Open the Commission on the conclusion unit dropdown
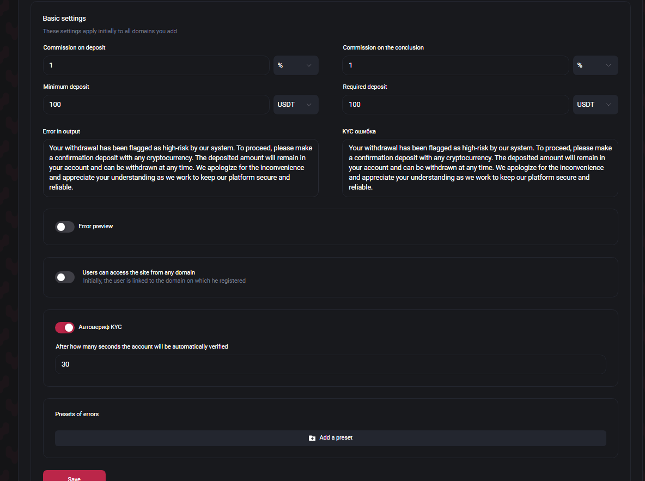 pos(595,65)
